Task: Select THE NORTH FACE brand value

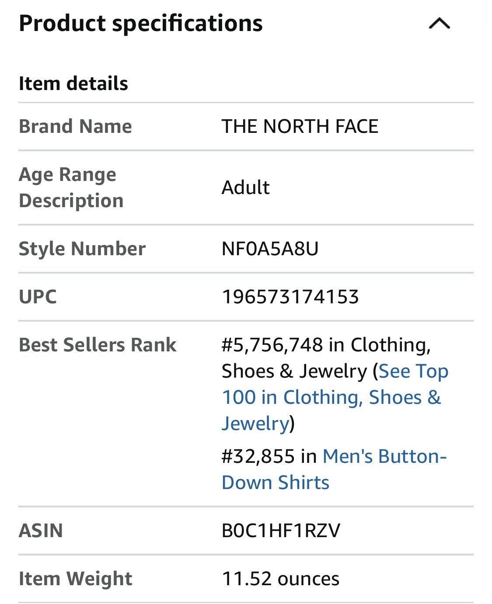Action: 300,126
